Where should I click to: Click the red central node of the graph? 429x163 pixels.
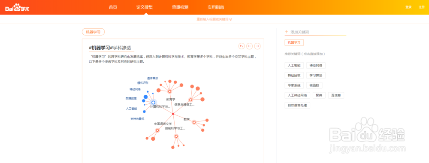pos(173,114)
